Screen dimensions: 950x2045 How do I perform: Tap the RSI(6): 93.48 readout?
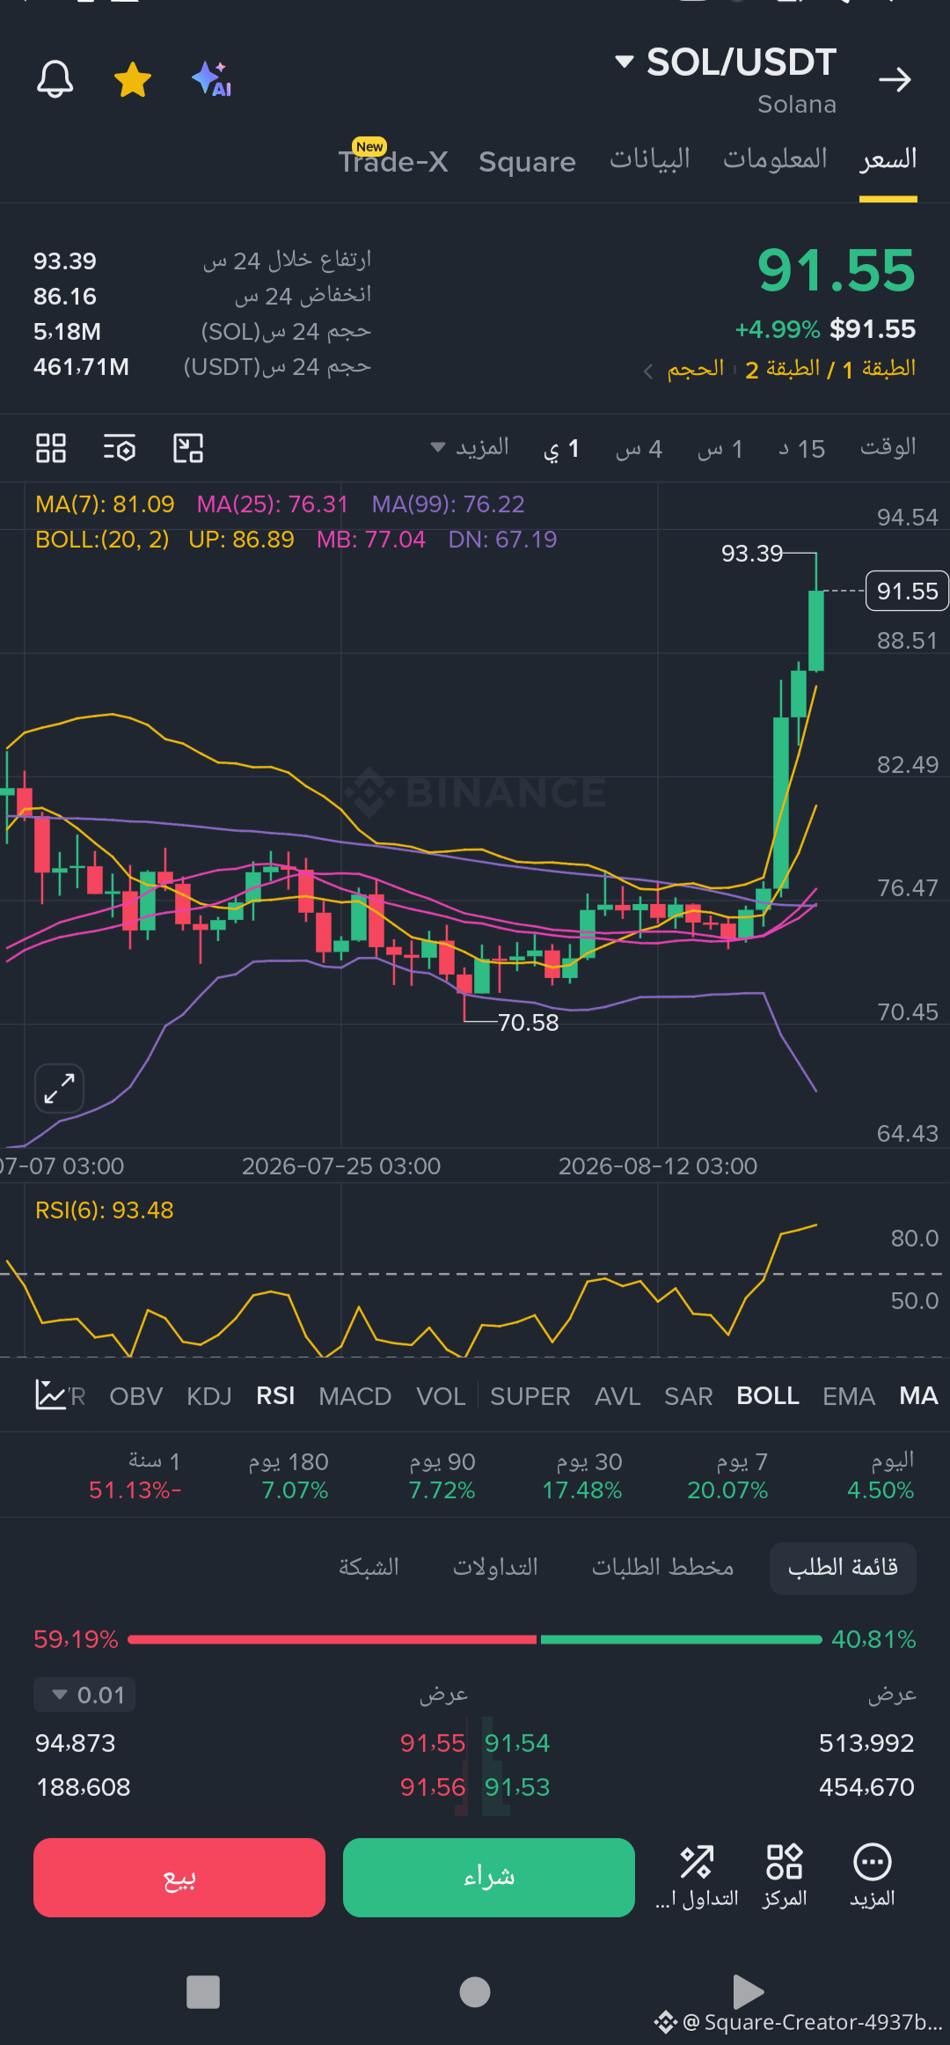105,1210
